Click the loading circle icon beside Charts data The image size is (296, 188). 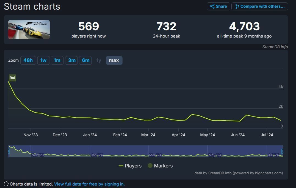coord(6,184)
